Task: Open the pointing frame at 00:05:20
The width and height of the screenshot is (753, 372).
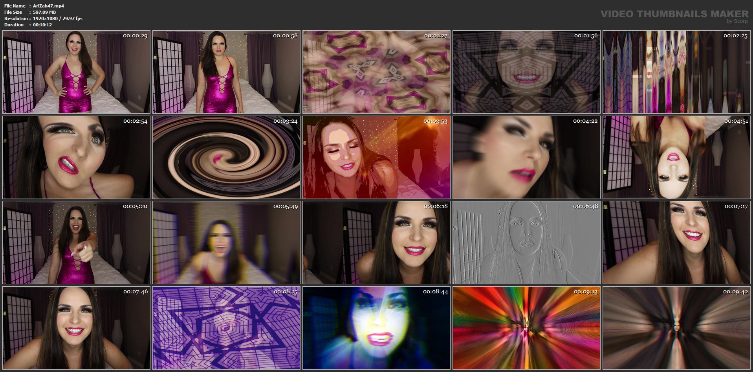Action: 76,243
